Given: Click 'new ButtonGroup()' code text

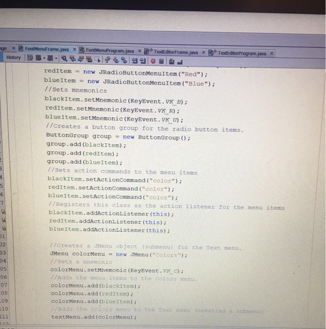Looking at the screenshot, I should point(156,137).
